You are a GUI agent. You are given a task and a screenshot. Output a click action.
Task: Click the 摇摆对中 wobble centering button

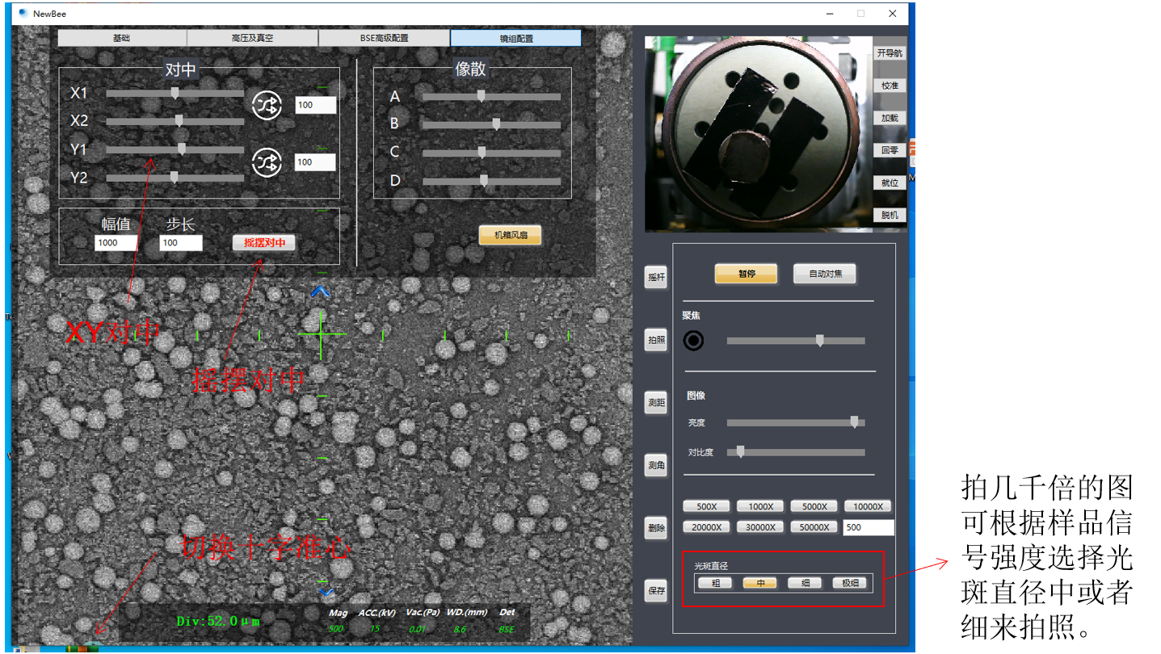(264, 242)
